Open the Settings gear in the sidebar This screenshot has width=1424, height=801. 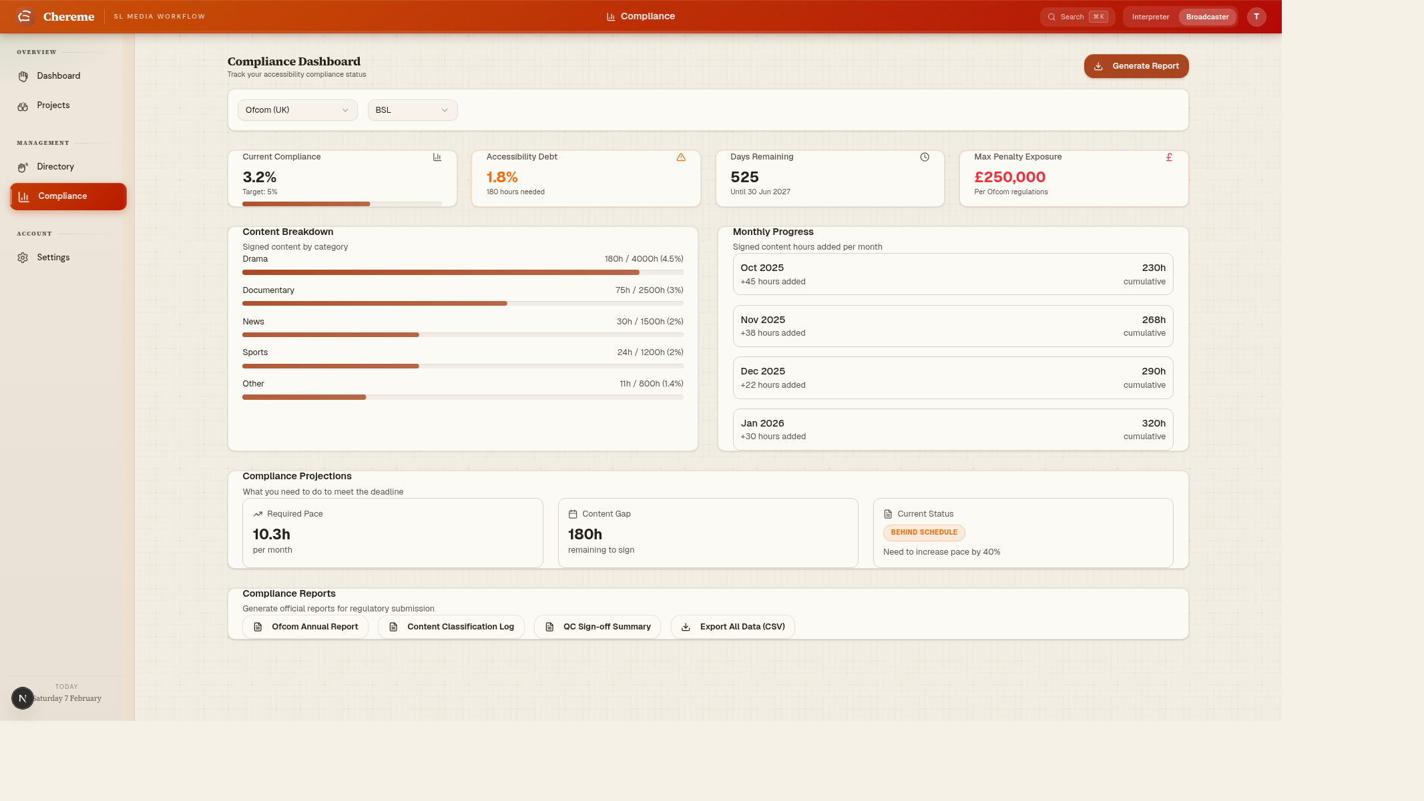pyautogui.click(x=23, y=257)
